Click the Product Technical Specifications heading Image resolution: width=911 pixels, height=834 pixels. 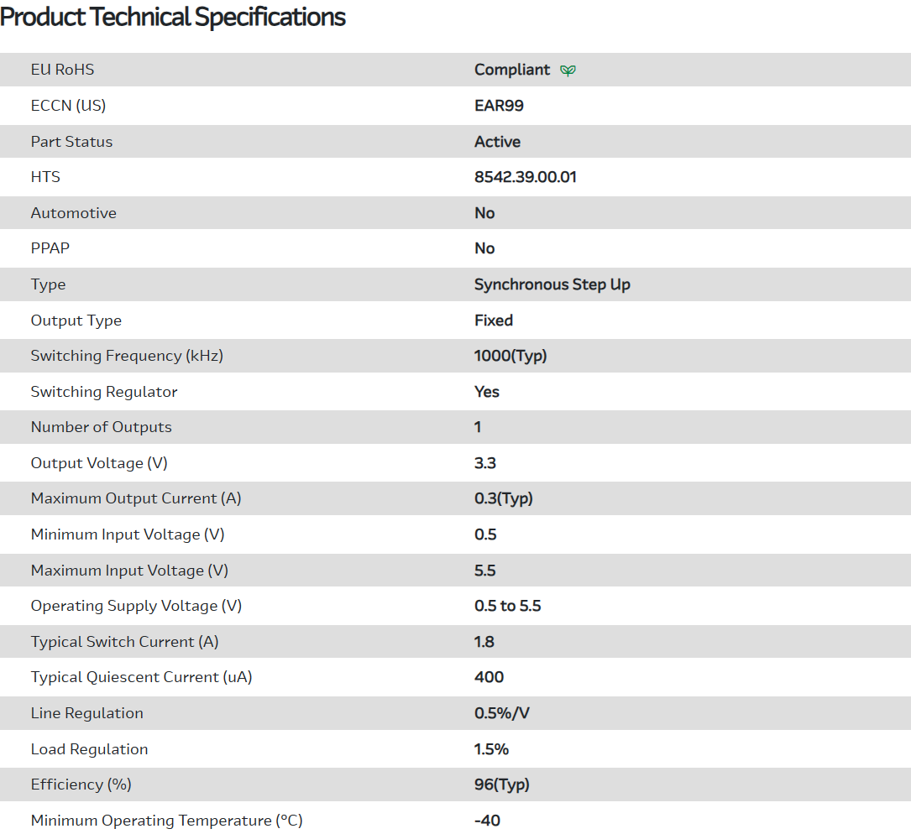[173, 17]
